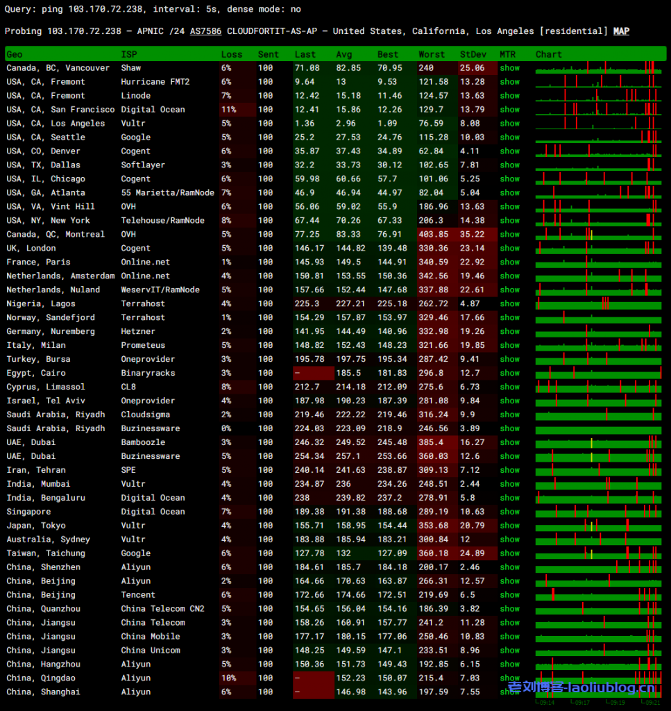
Task: Open MTR show link for Singapore row
Action: coord(509,512)
